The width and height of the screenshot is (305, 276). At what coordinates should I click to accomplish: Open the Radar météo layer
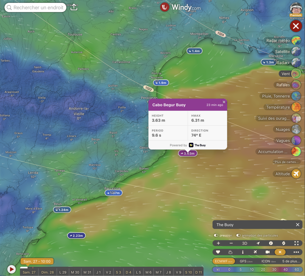coord(296,40)
